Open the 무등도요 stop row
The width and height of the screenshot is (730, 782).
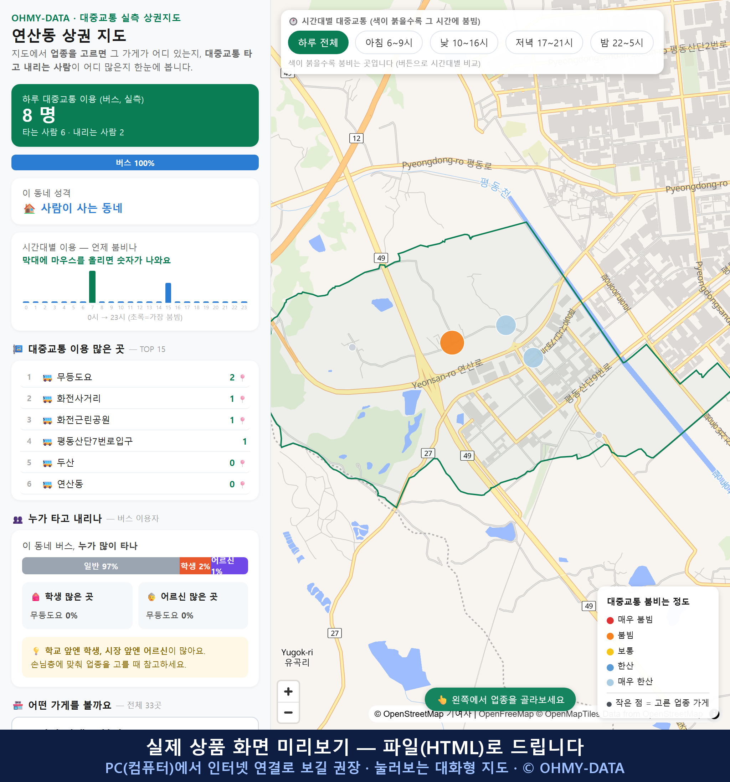(135, 377)
